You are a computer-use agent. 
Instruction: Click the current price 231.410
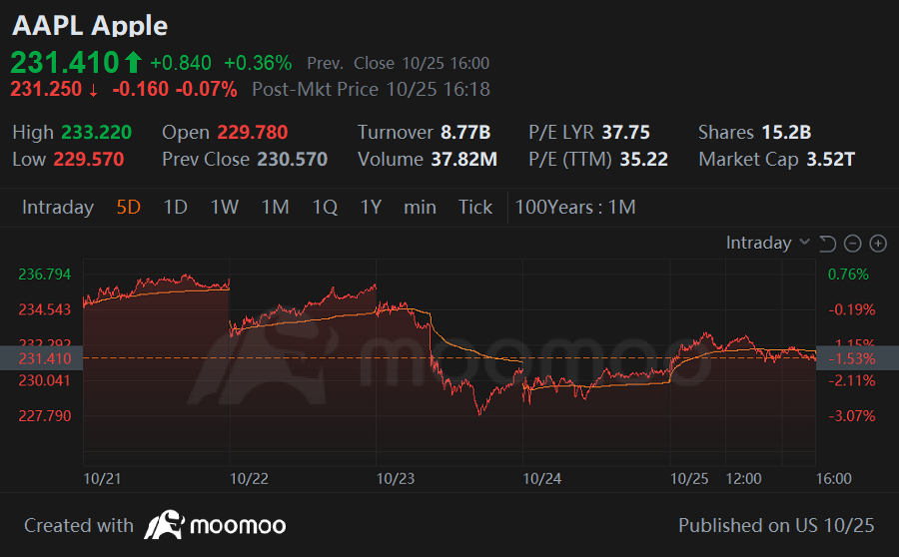point(65,63)
